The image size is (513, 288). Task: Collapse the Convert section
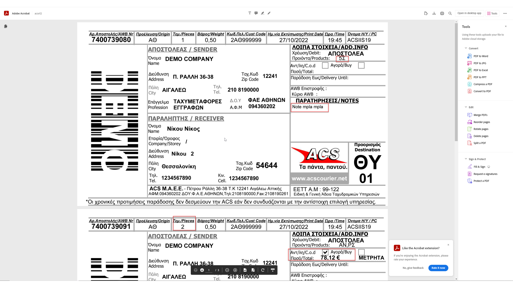tap(466, 48)
